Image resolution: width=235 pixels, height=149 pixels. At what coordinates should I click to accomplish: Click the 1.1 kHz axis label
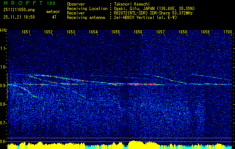pos(3,48)
